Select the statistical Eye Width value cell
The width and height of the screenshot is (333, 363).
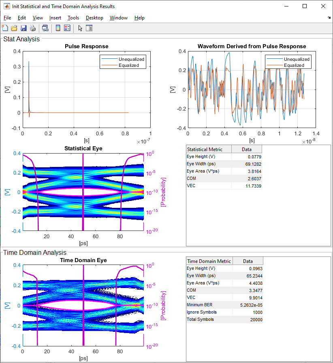247,164
